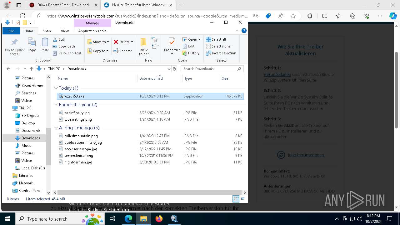Sort files by Date modified column
Image resolution: width=400 pixels, height=225 pixels.
pos(159,78)
